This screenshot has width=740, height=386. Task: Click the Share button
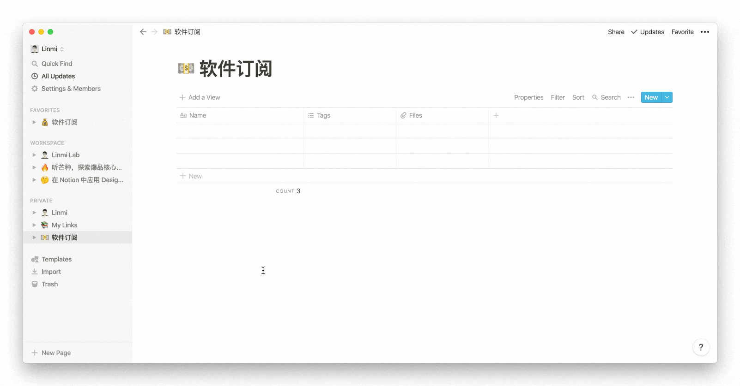click(x=616, y=32)
